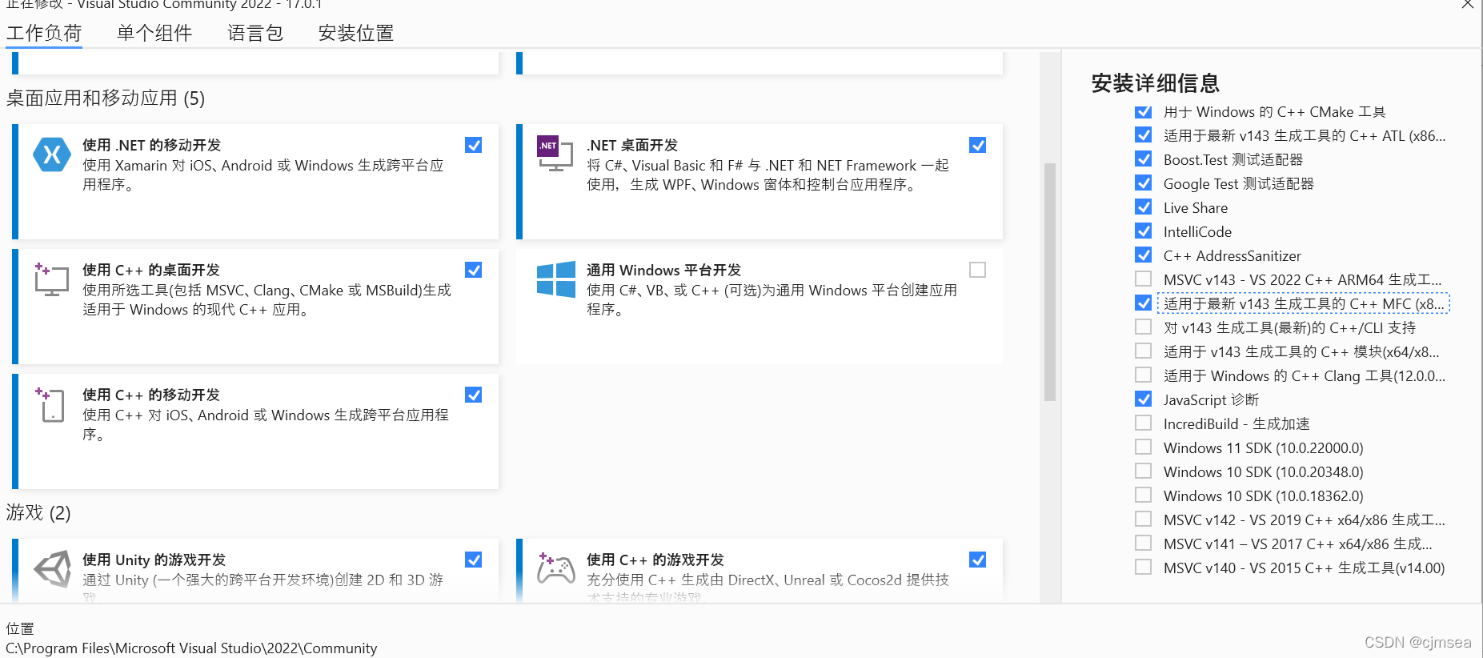Uncheck the 使用 Unity 的游戏开发 workload
The width and height of the screenshot is (1483, 658).
474,560
